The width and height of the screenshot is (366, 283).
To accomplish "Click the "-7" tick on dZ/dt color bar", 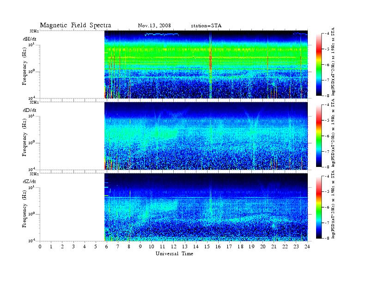I will 327,223.
